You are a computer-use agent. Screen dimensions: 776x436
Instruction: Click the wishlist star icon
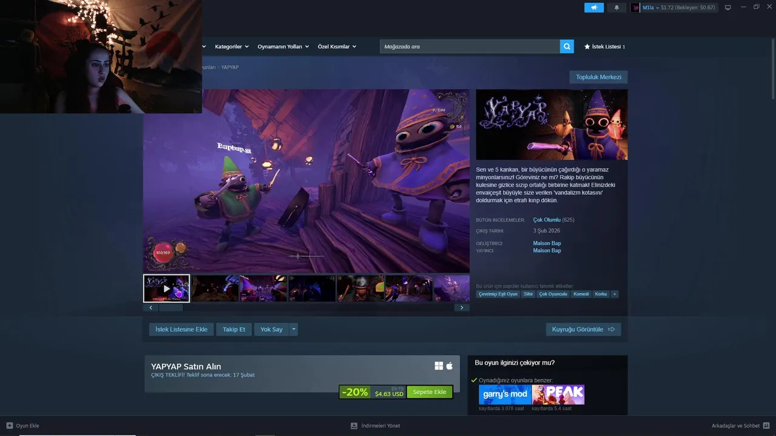point(587,47)
